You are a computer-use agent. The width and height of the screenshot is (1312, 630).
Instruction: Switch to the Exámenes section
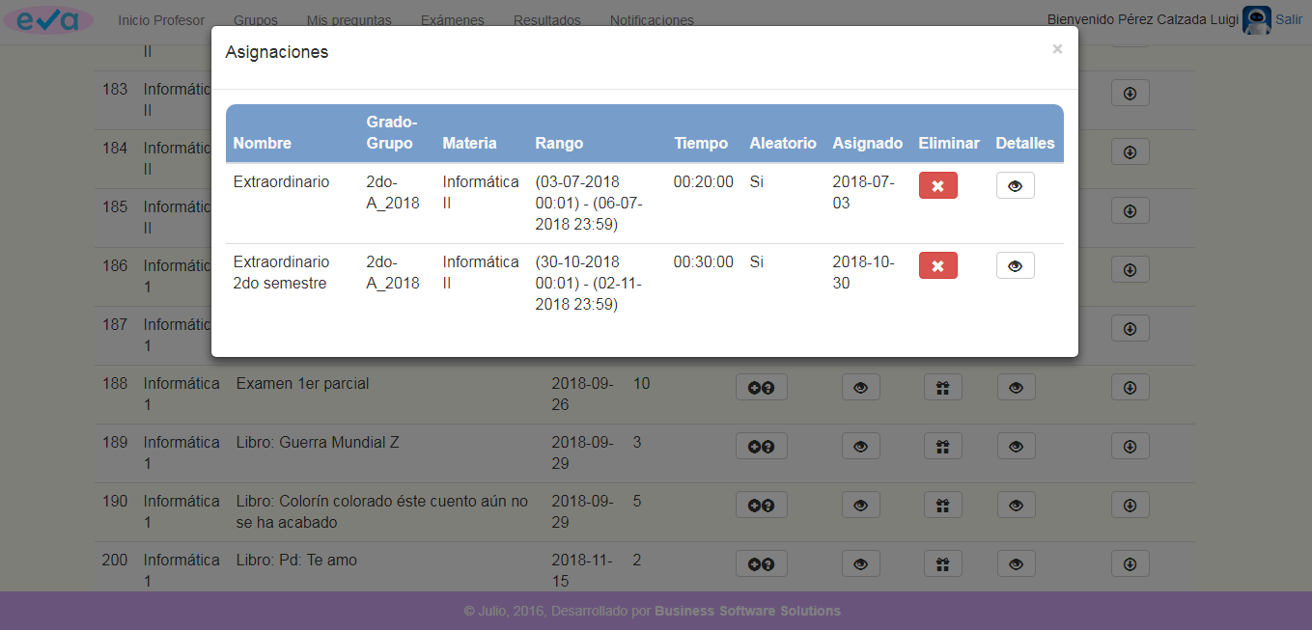tap(452, 19)
